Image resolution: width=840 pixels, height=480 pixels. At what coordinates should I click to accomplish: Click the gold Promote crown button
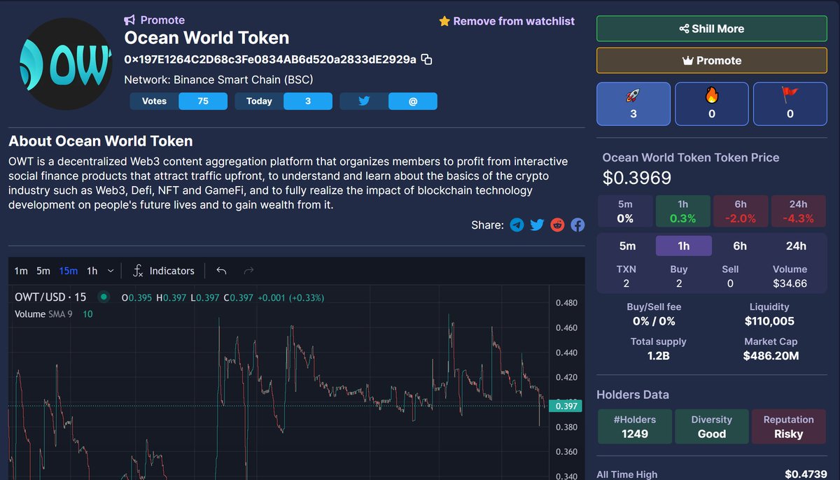(x=712, y=60)
